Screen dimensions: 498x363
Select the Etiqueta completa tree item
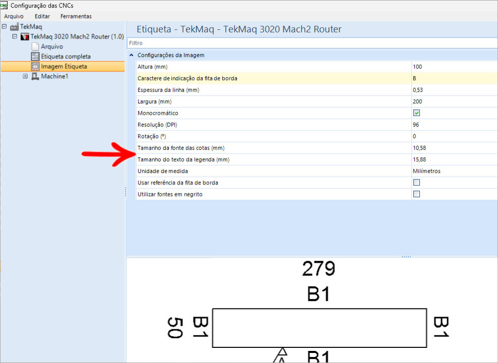click(x=66, y=56)
